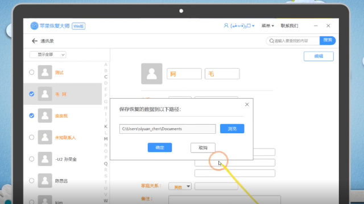Select contact name 未知联系人
The image size is (364, 204).
(x=65, y=138)
